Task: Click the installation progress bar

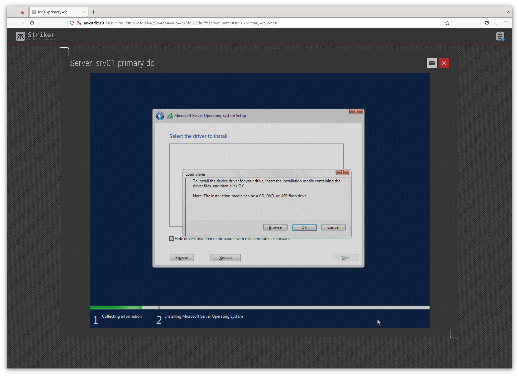Action: pyautogui.click(x=259, y=308)
